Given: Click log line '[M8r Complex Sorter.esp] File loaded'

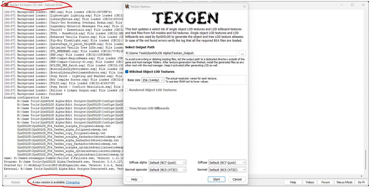Looking at the screenshot, I should pos(64,80).
